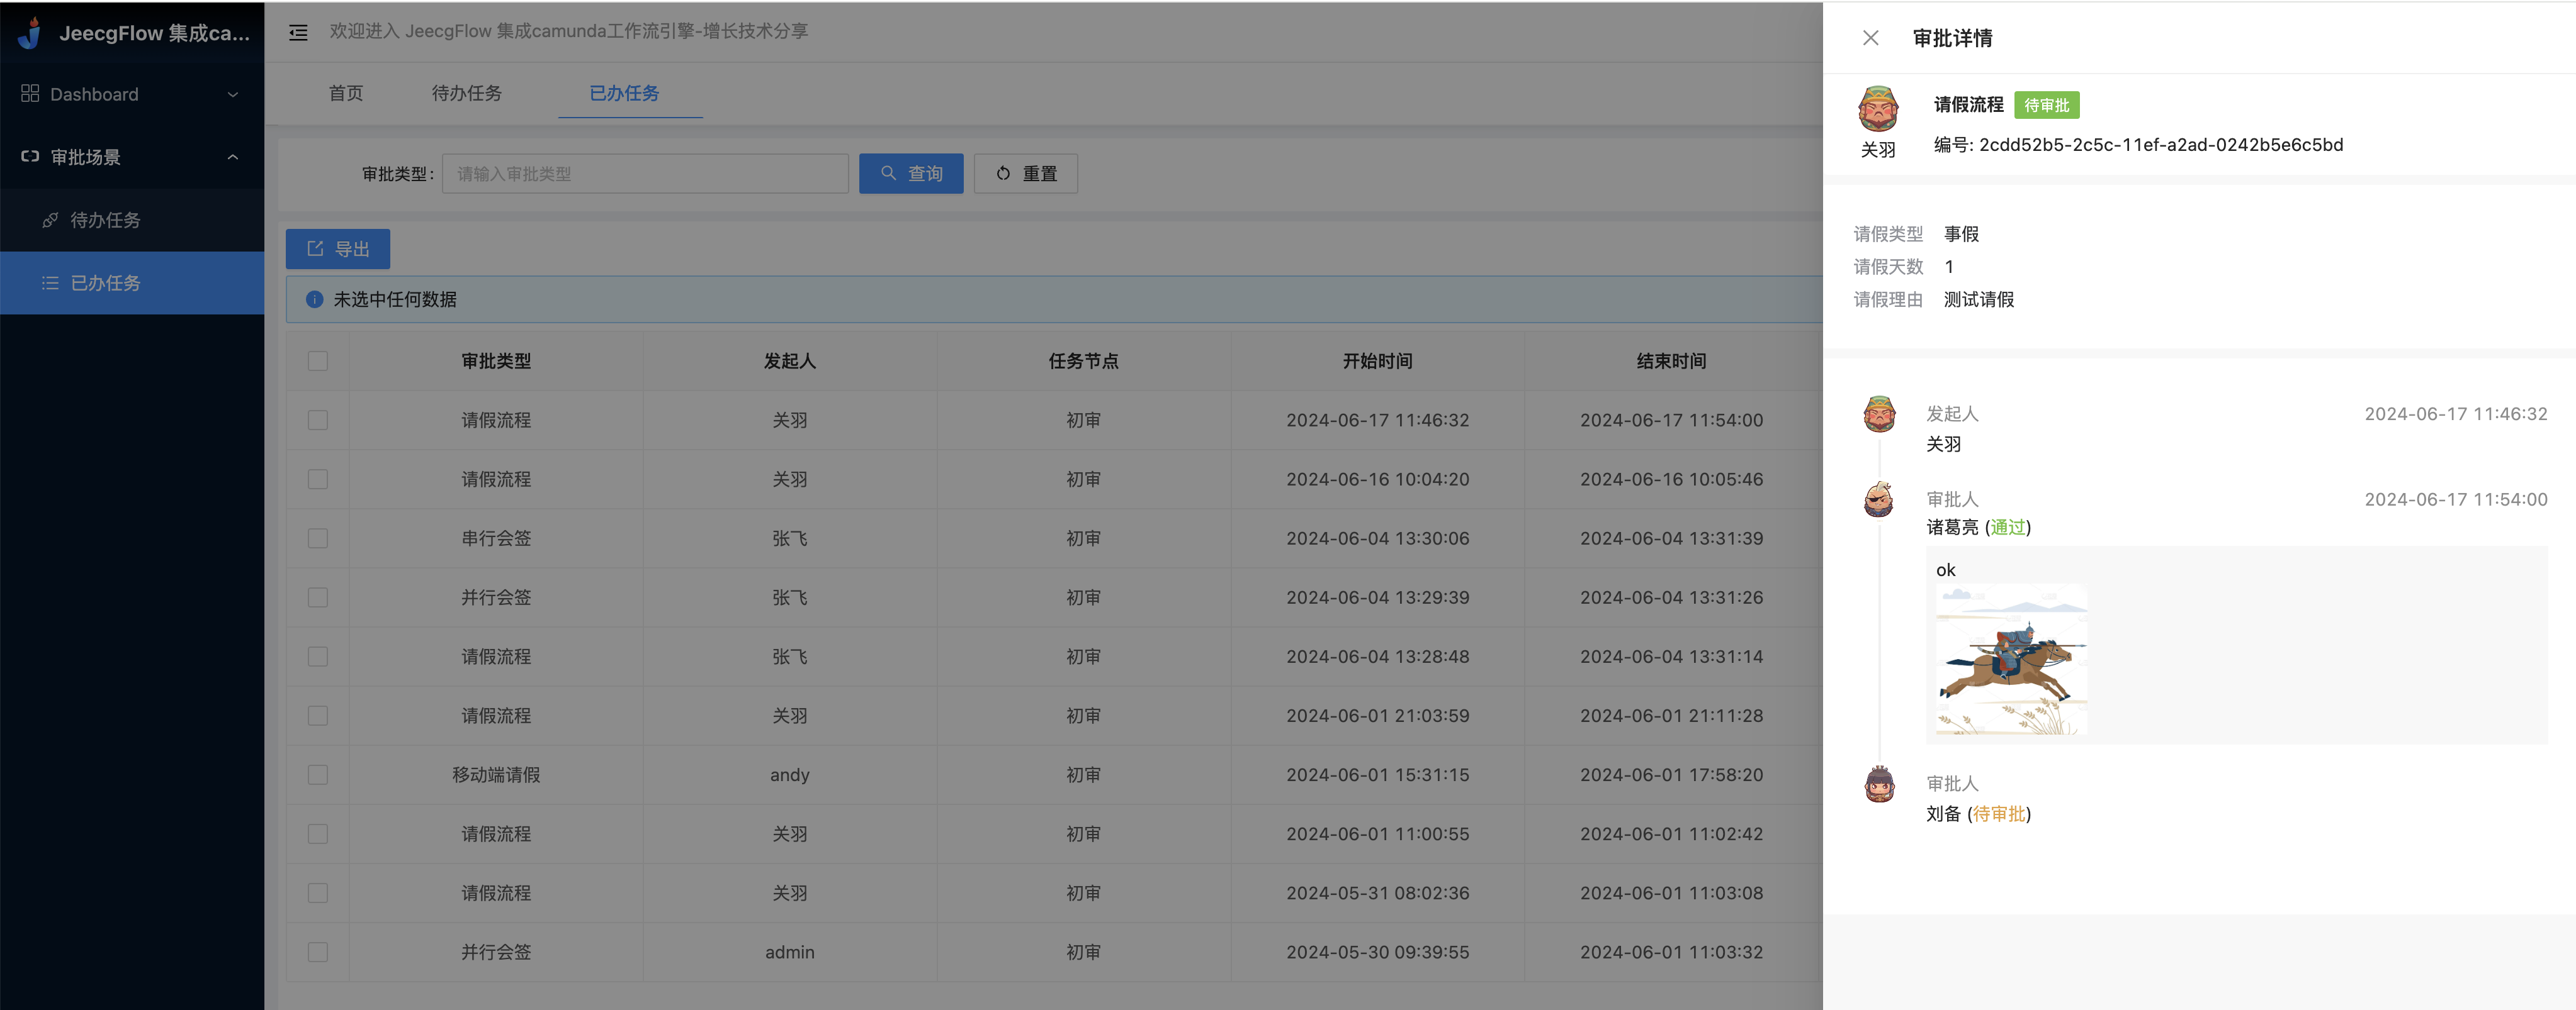The height and width of the screenshot is (1010, 2576).
Task: Switch to the 首页 tab
Action: click(346, 93)
